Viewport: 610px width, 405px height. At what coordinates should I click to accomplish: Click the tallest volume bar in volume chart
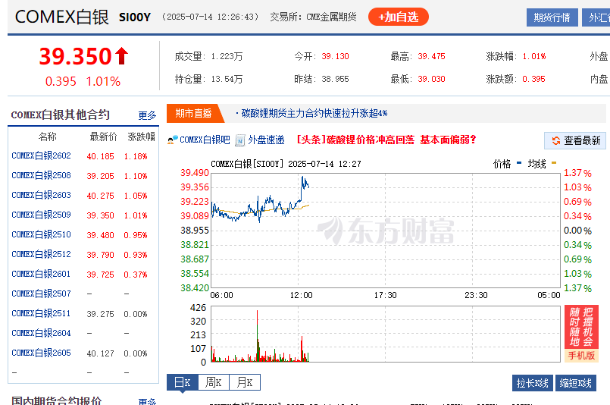257,336
